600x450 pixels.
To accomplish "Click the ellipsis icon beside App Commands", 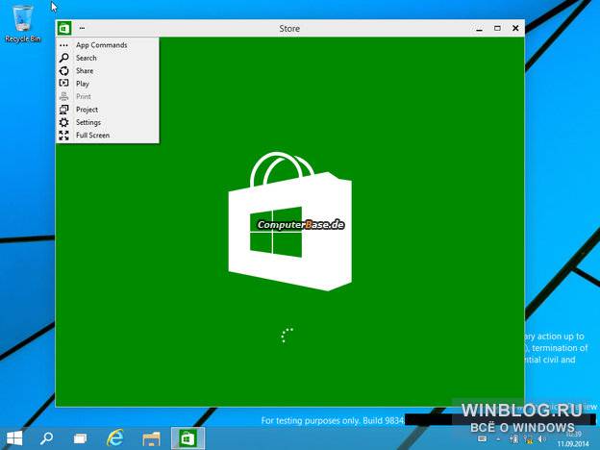I will coord(63,45).
